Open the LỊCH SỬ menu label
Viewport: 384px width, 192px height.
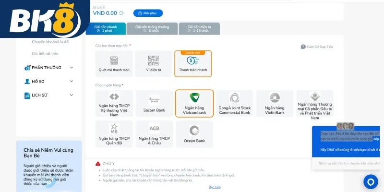coord(40,95)
